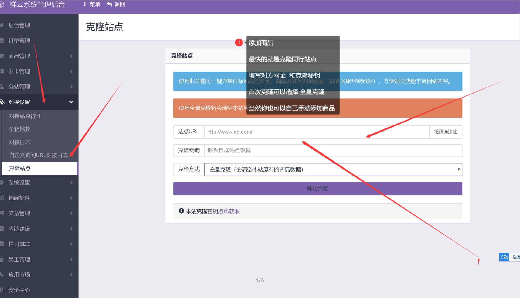Click the 菜单 three-dot menu icon
Viewport: 520px width, 298px height.
click(85, 4)
